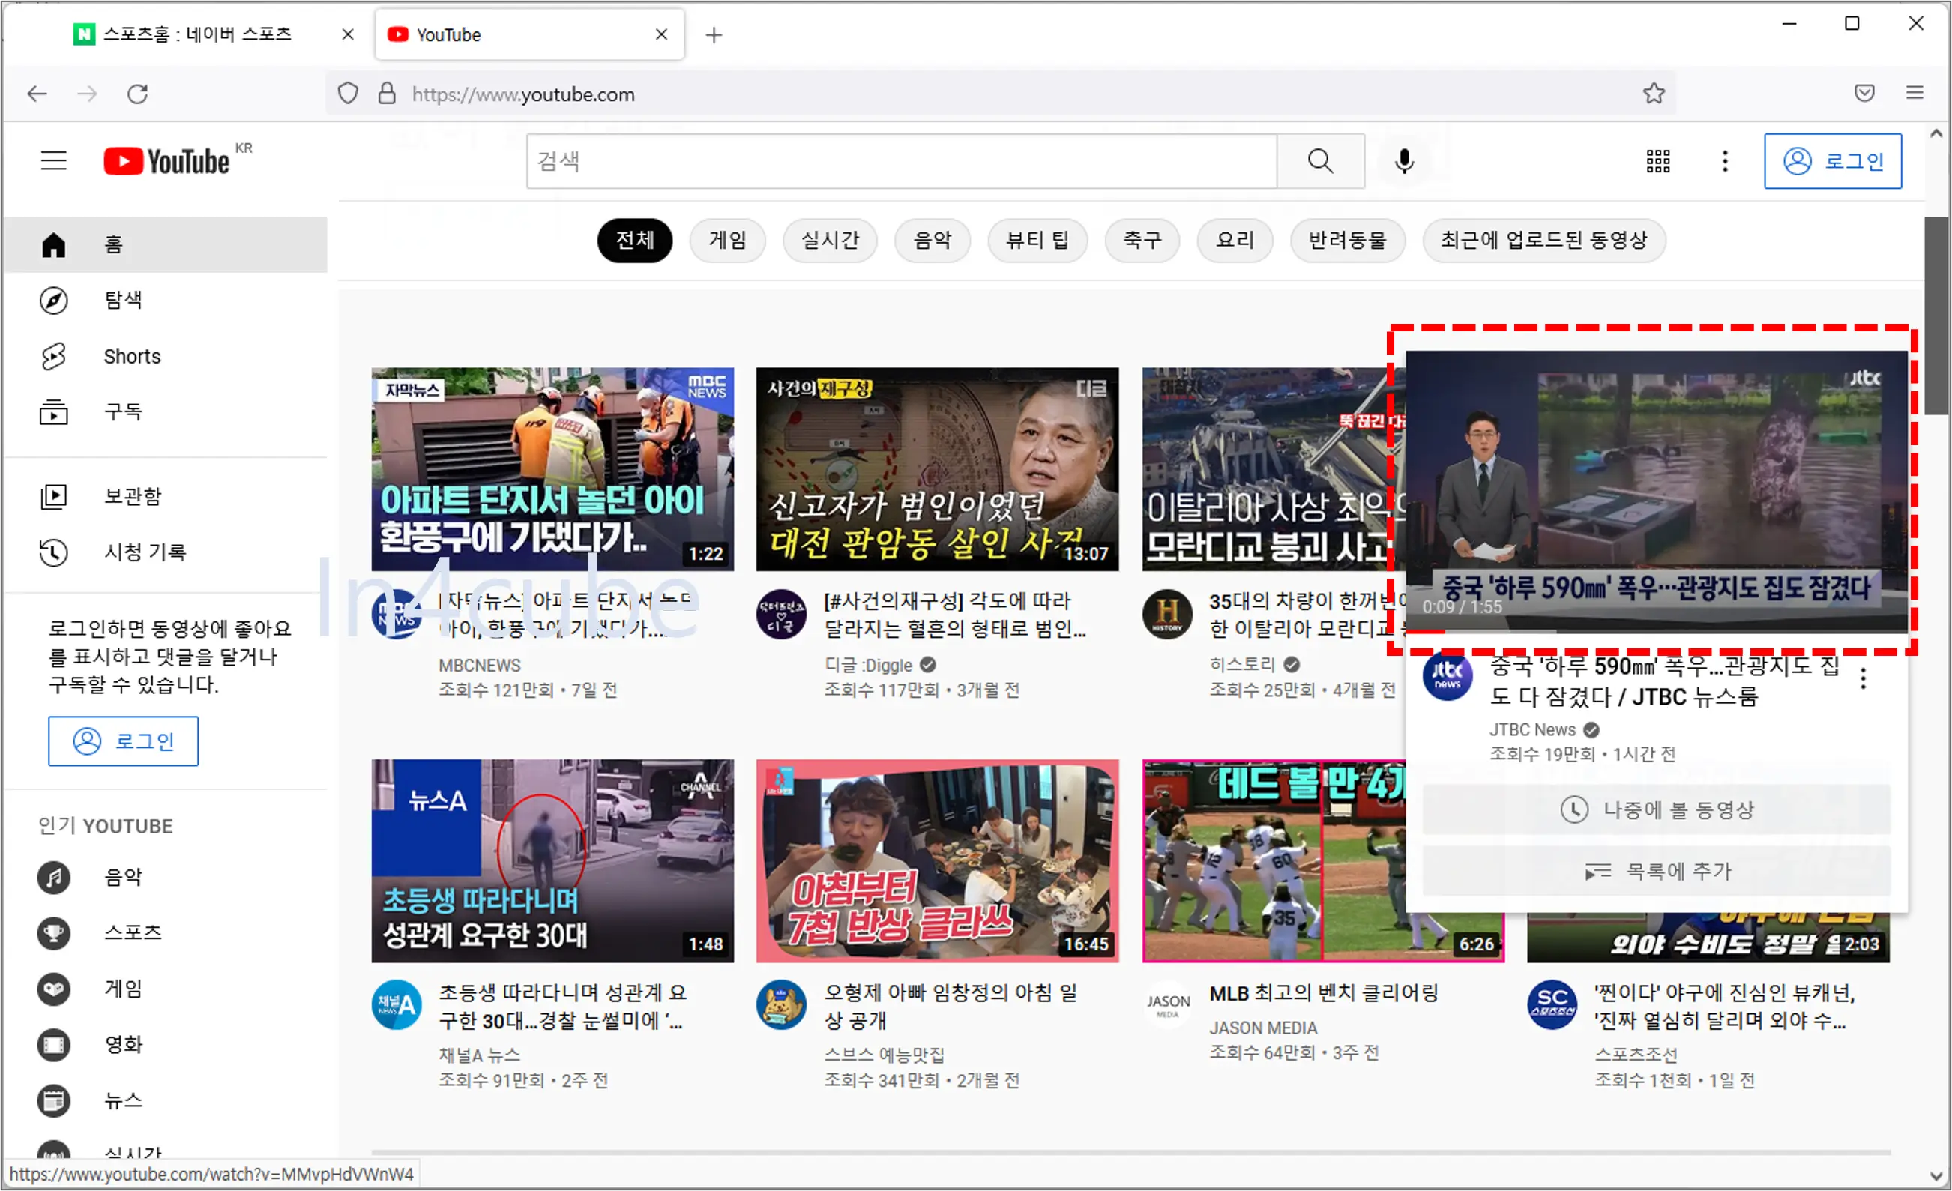This screenshot has width=1952, height=1191.
Task: Open JTBC 중국 폭우 preview video
Action: click(1656, 491)
